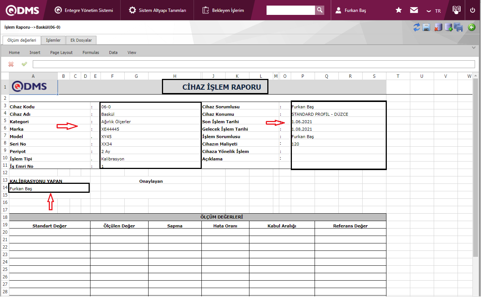Switch to the İşlemler tab
Screen dimensions: 481x297
point(53,40)
